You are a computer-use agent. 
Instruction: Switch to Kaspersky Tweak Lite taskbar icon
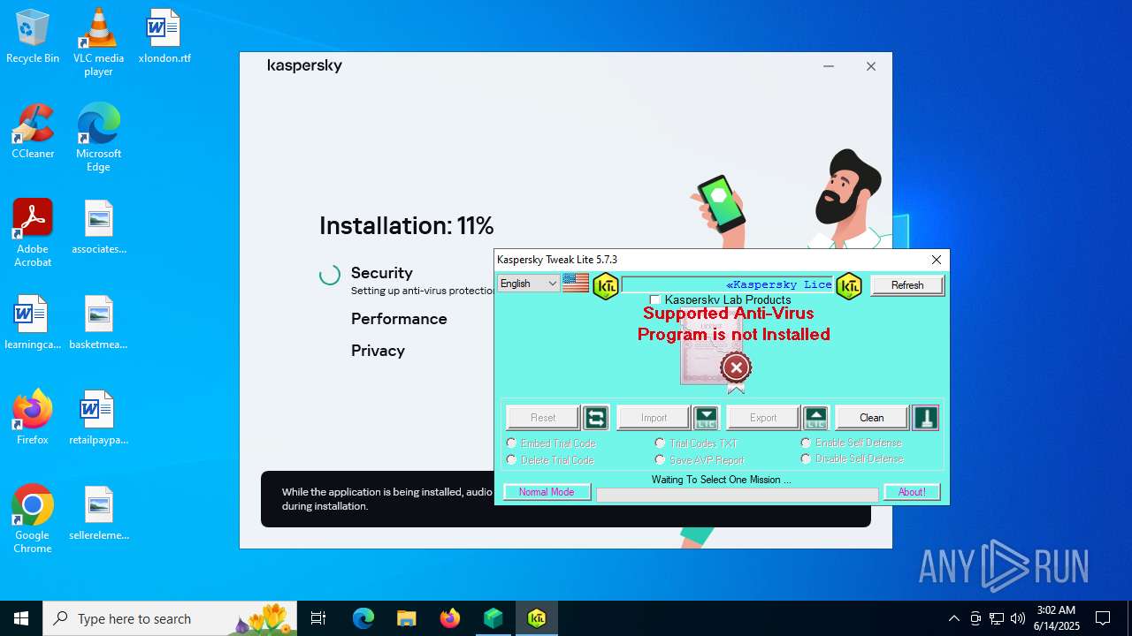537,618
